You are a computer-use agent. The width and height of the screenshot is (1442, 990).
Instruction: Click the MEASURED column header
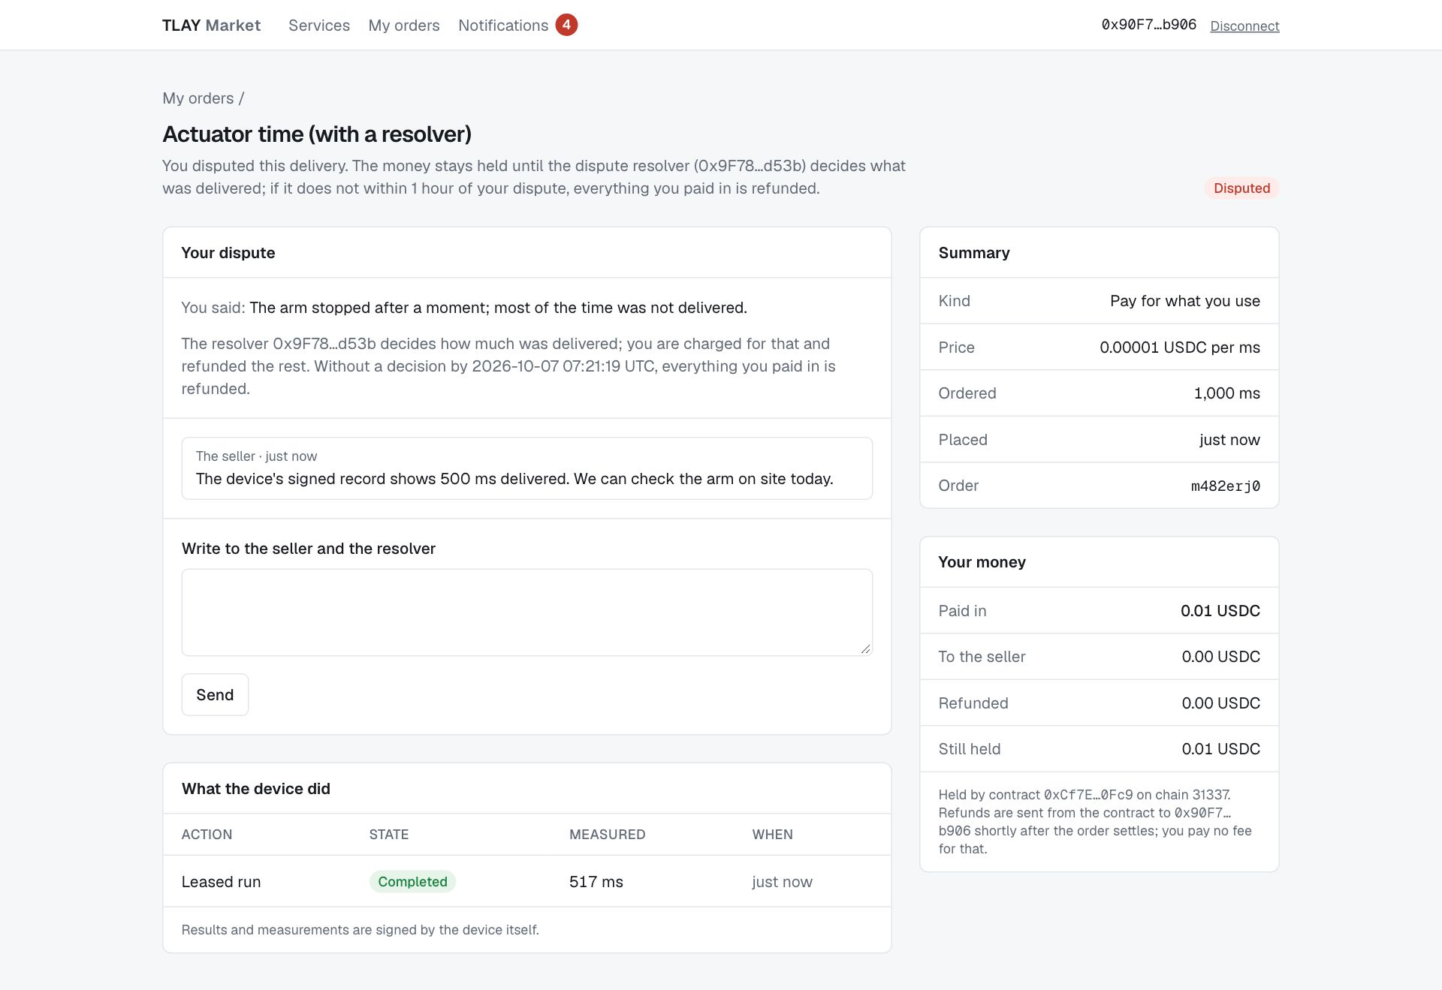click(x=607, y=835)
